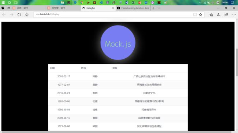Click the 日期 column header
The image size is (238, 133).
[x=52, y=68]
